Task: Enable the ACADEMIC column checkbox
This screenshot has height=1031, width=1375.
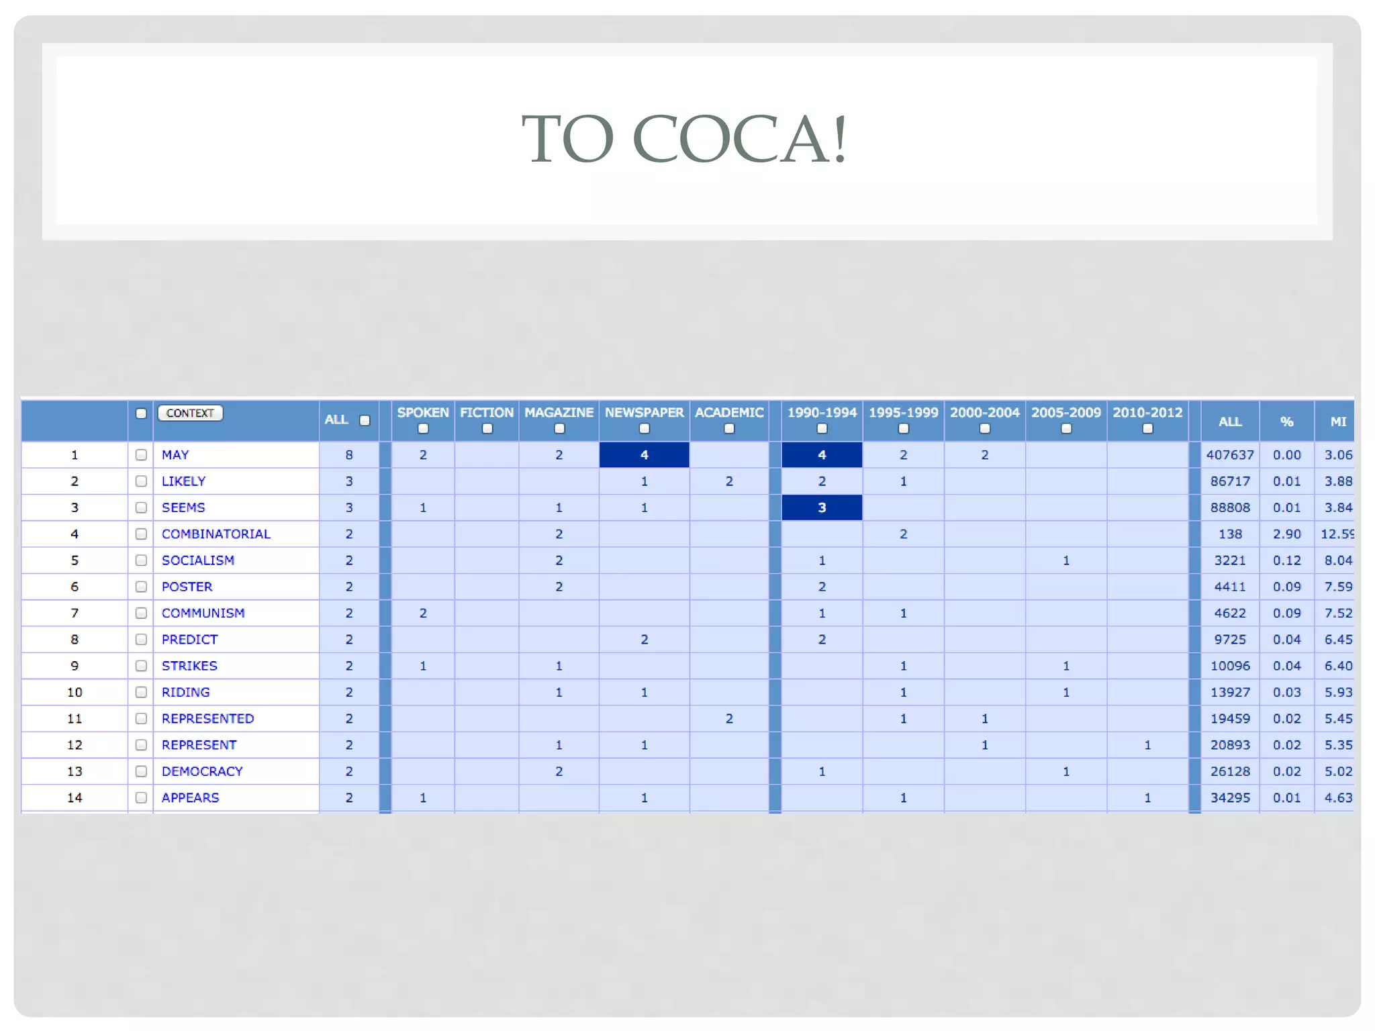Action: pyautogui.click(x=729, y=429)
